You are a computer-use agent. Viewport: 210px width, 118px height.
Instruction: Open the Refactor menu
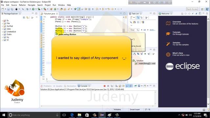click(22, 5)
